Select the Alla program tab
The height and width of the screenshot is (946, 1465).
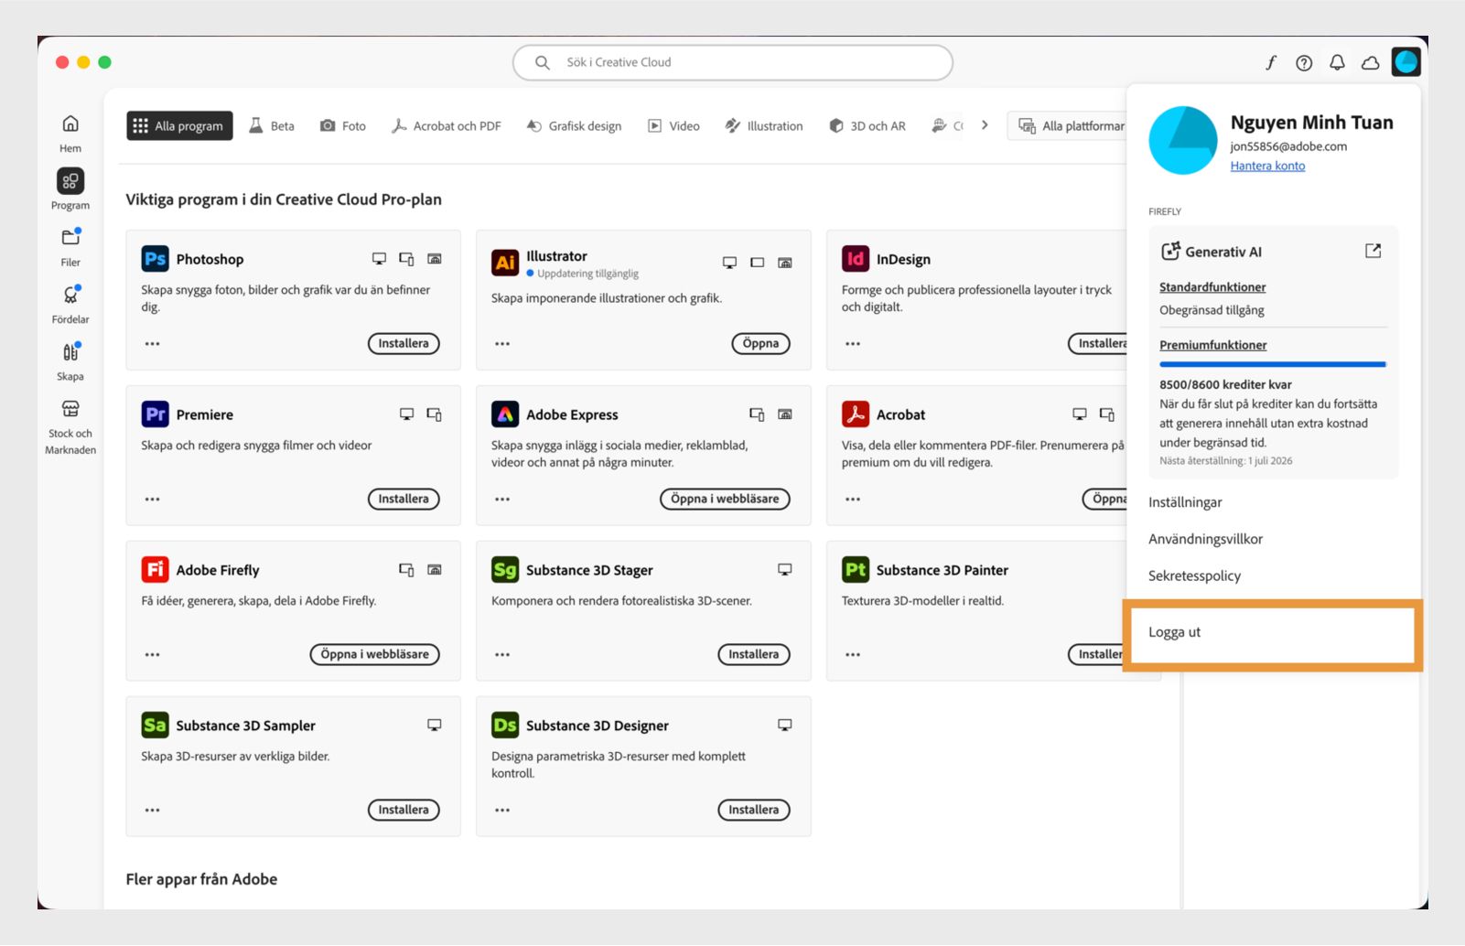179,126
